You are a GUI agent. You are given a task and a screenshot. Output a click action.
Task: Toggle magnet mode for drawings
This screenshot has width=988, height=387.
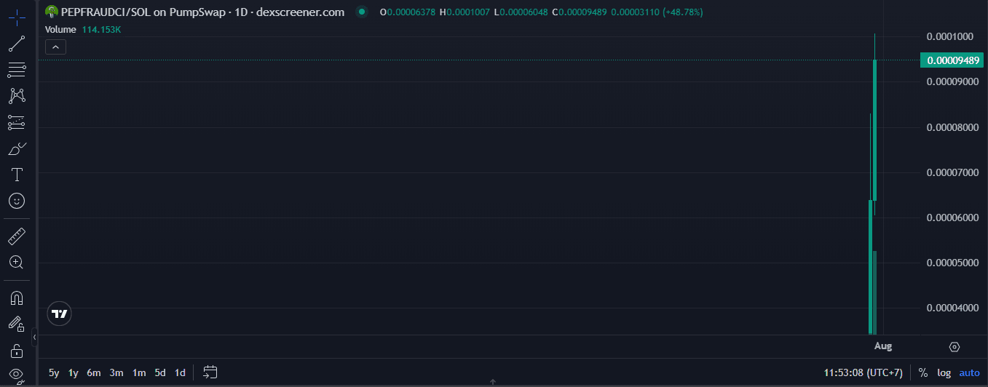pos(17,298)
